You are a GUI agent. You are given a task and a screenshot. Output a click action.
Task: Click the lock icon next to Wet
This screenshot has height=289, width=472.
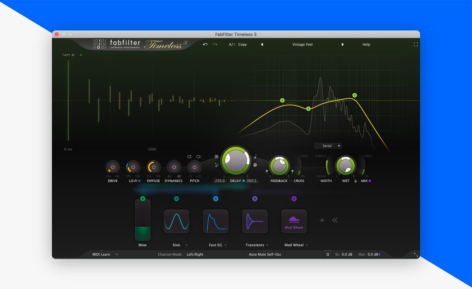pyautogui.click(x=355, y=181)
